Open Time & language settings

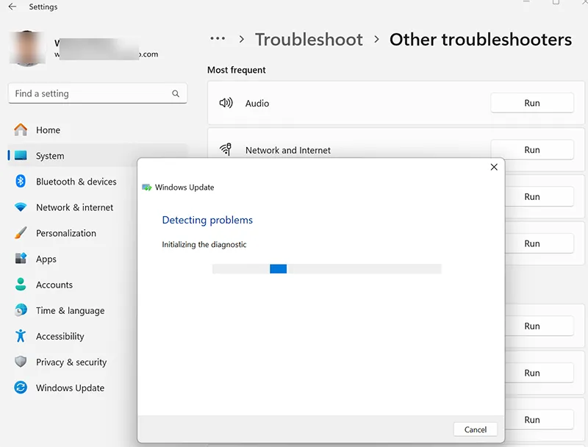point(72,311)
